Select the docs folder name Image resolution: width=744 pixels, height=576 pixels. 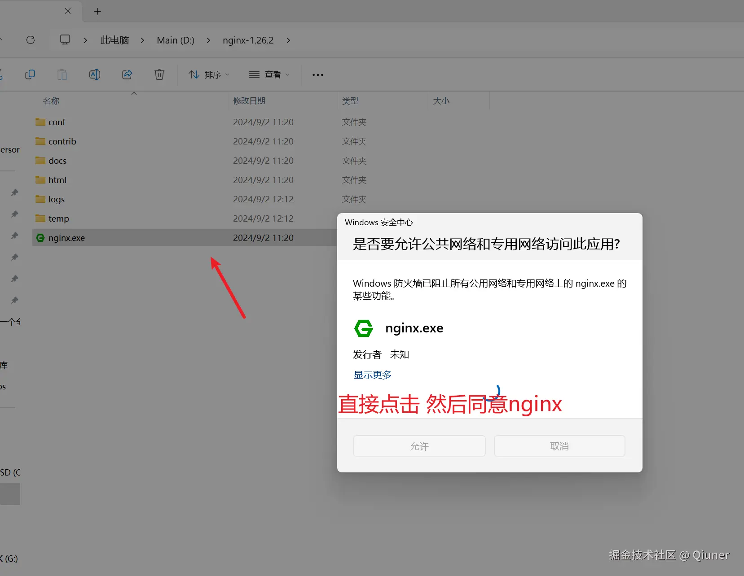[x=57, y=161]
